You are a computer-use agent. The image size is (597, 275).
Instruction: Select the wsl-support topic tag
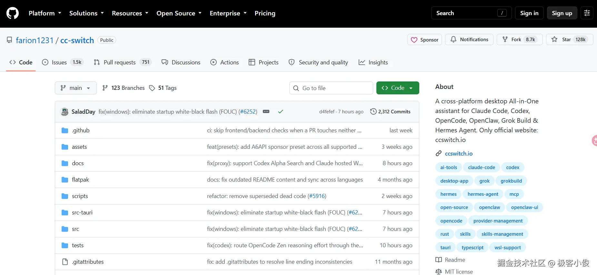click(508, 248)
